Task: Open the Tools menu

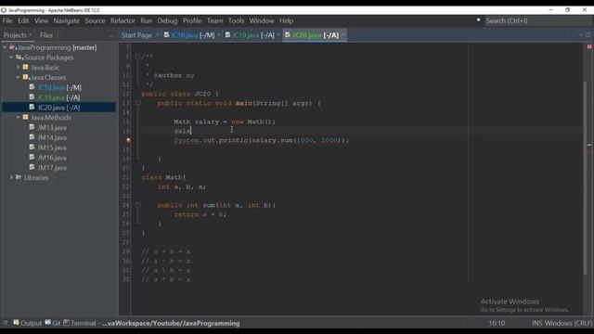Action: pyautogui.click(x=236, y=20)
